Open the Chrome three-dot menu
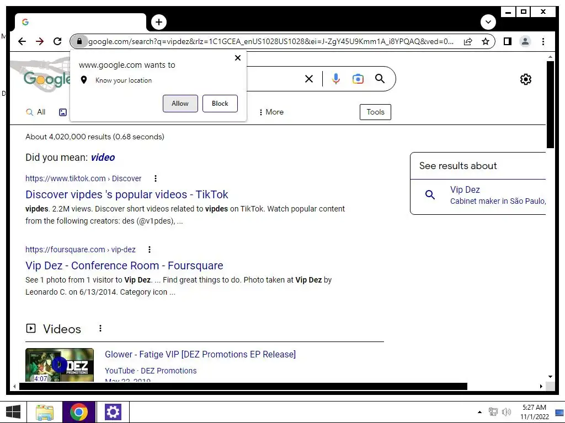 point(543,41)
